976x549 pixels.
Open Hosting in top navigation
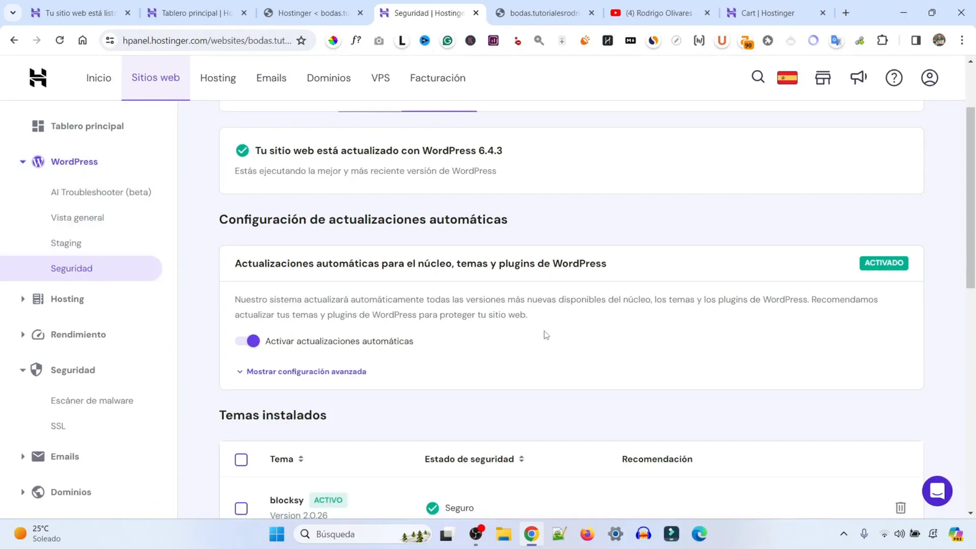[218, 78]
